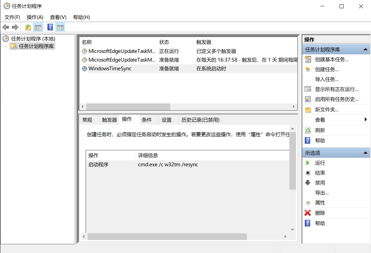The image size is (371, 253).
Task: Click icon of the 16:37:58 MicrosoftEdgeUpdateTask row
Action: [x=84, y=60]
